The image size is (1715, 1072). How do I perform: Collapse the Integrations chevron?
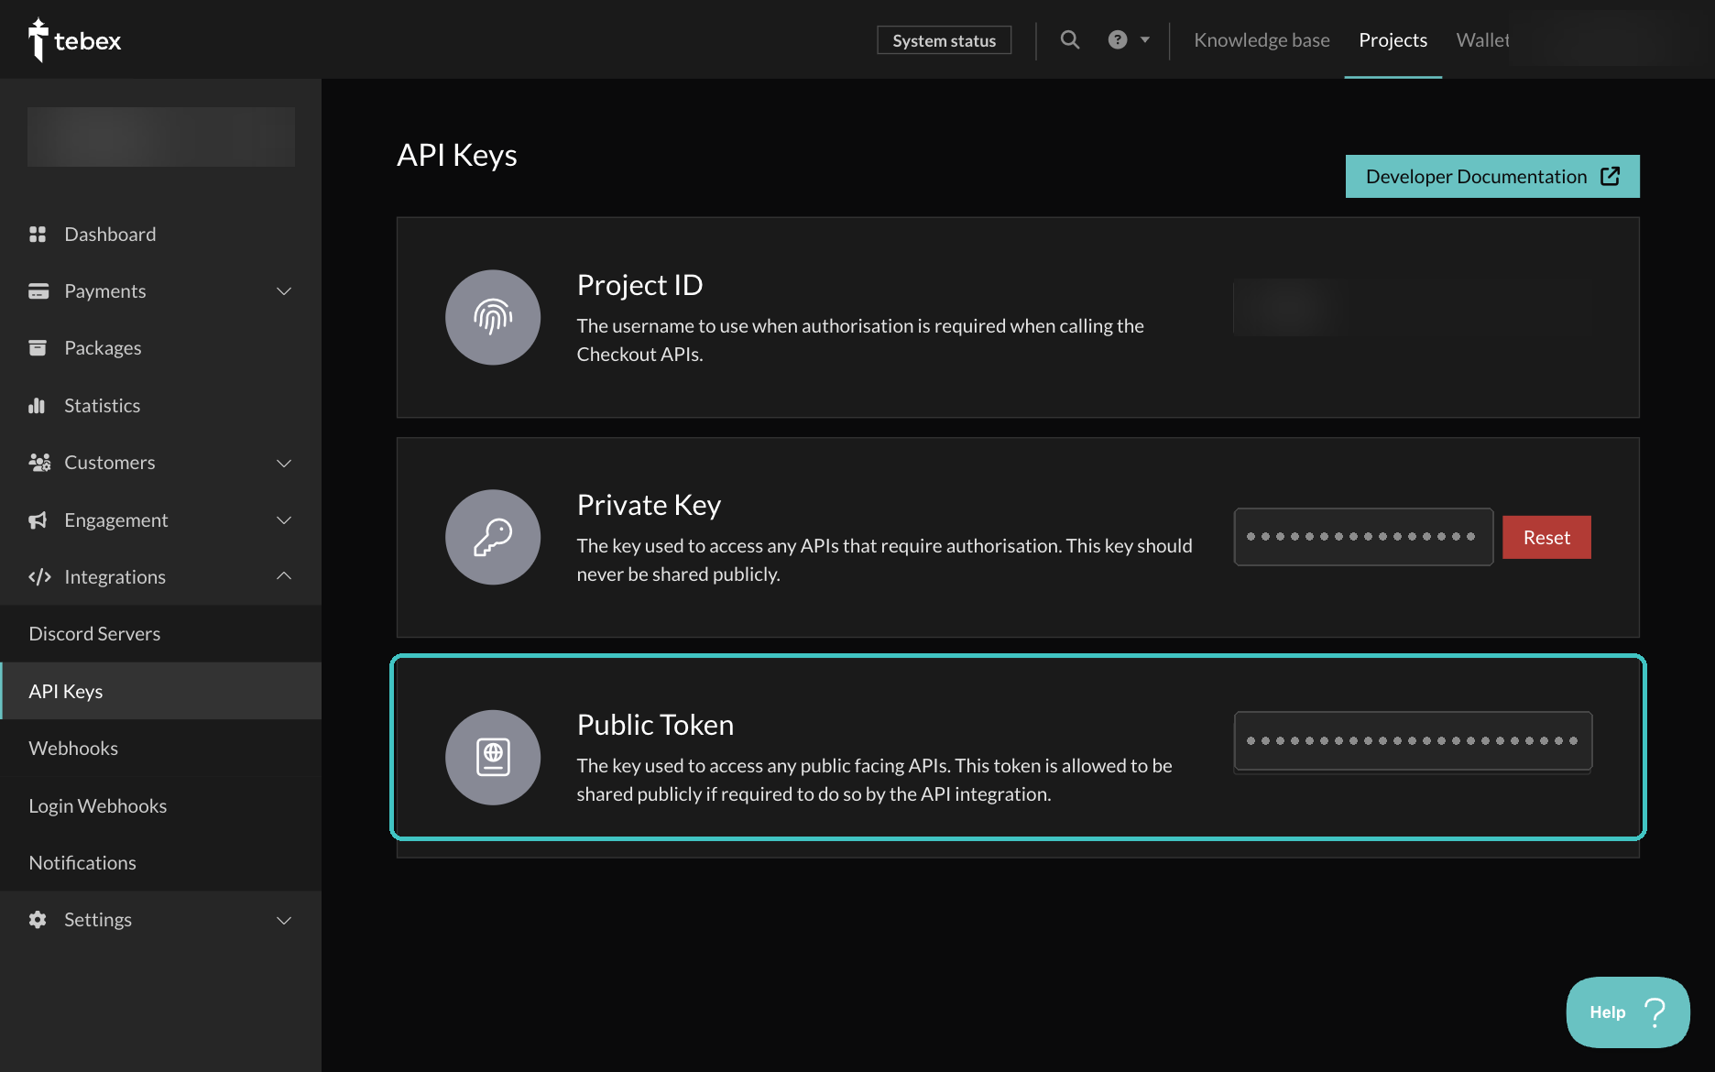click(284, 575)
